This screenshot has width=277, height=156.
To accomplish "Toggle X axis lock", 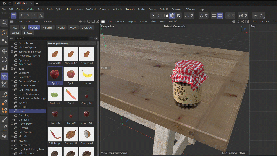I will [x=22, y=15].
